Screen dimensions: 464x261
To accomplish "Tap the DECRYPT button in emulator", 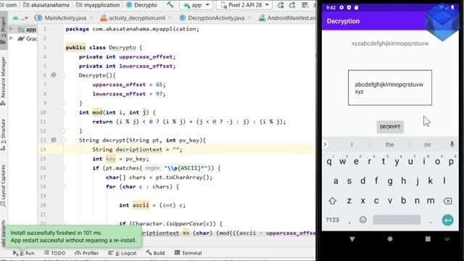I will pyautogui.click(x=390, y=127).
